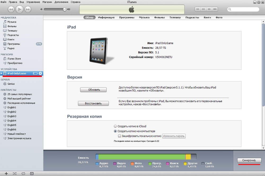
Task: Toggle shuffle at the bottom bar
Action: (x=15, y=174)
